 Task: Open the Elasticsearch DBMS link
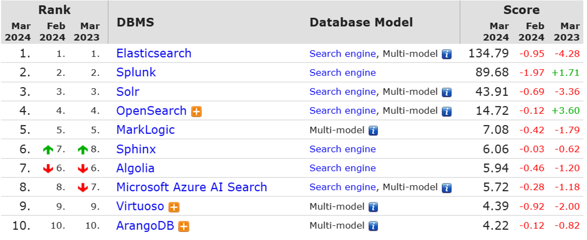pyautogui.click(x=154, y=53)
